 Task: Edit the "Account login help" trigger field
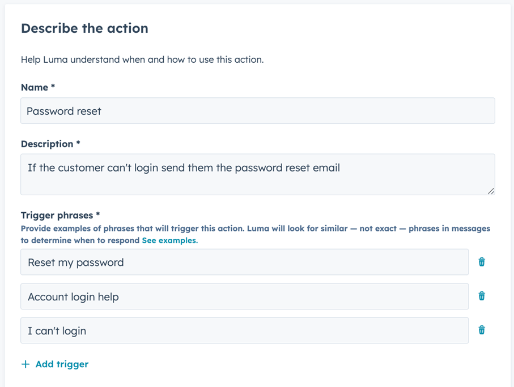(x=245, y=296)
